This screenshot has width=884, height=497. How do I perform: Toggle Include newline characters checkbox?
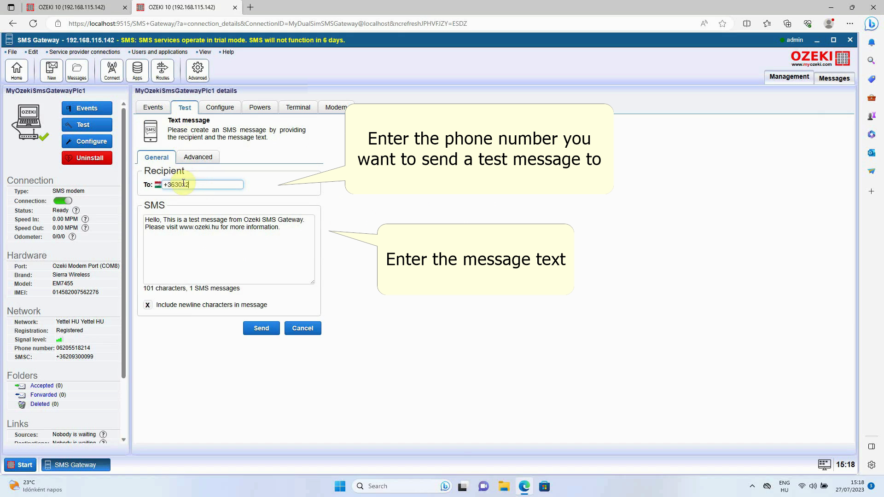click(147, 305)
